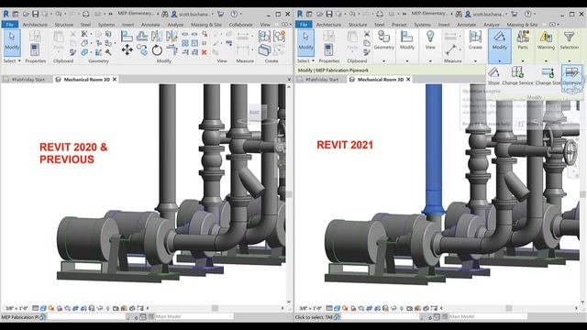Click Properties icon in left Revit window
This screenshot has width=587, height=330.
click(x=35, y=49)
